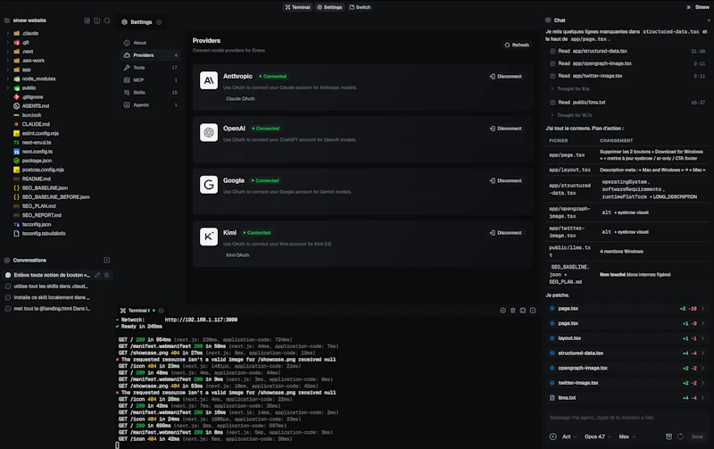Close the Terminal 1 tab
Image resolution: width=714 pixels, height=449 pixels.
162,311
